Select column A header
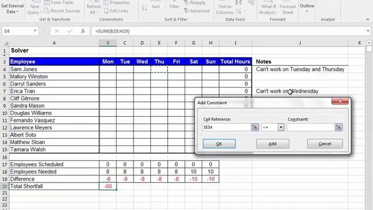The width and height of the screenshot is (373, 210). coord(54,43)
